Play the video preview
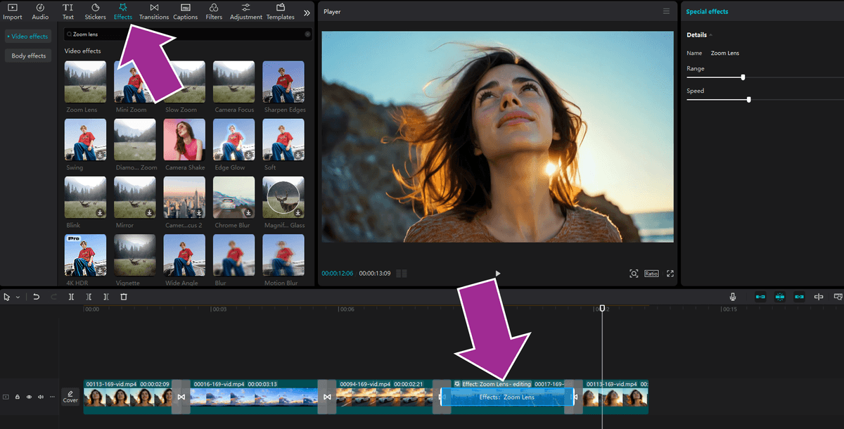This screenshot has height=429, width=844. [498, 273]
